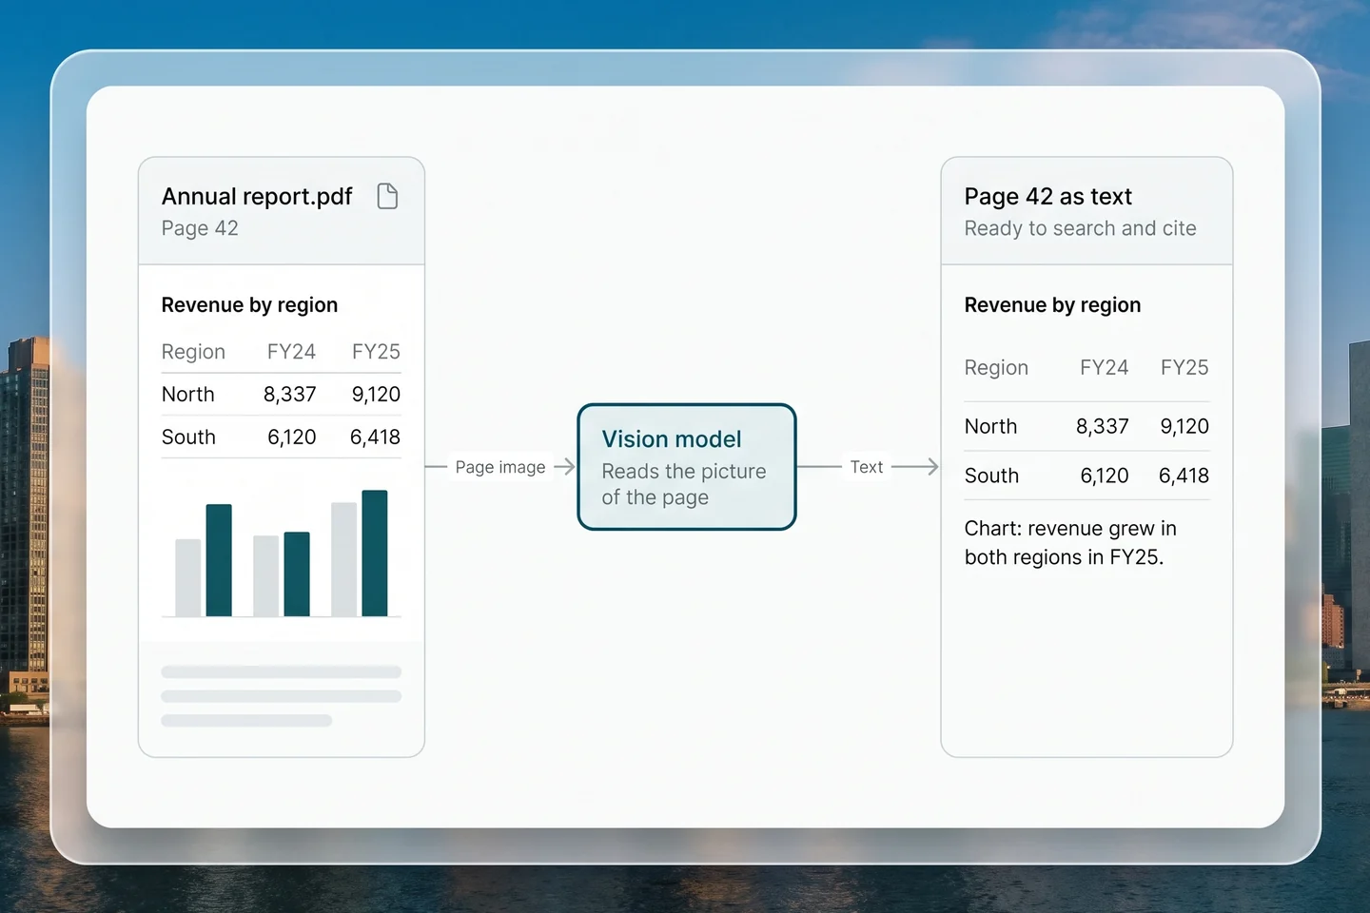Click '9,120' value in Page 42 as text card

pyautogui.click(x=1184, y=427)
